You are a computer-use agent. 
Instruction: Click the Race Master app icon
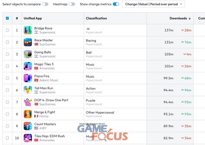point(28,42)
